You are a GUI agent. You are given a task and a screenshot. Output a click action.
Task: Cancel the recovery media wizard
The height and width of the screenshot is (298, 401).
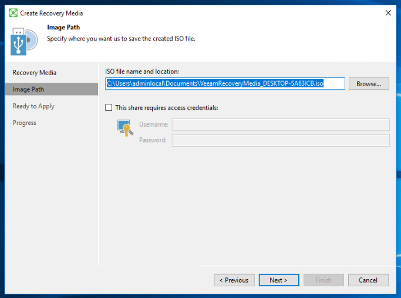(368, 280)
